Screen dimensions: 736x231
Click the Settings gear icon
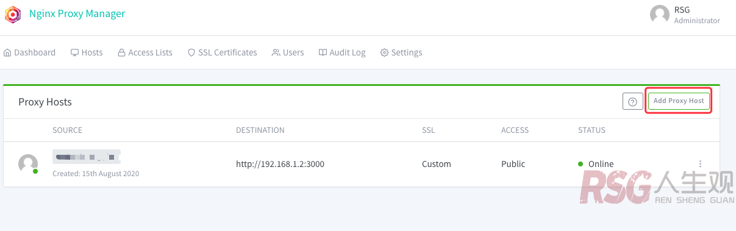pos(384,52)
